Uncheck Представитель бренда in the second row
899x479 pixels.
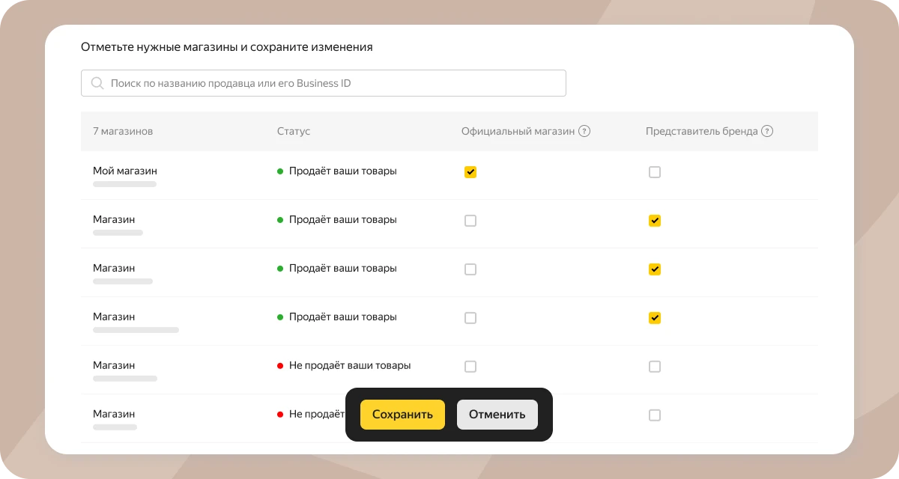click(x=655, y=221)
